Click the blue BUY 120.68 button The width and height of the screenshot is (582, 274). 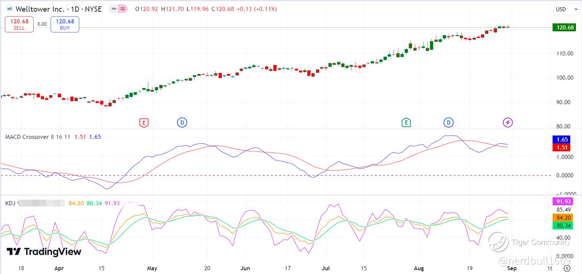click(x=65, y=24)
